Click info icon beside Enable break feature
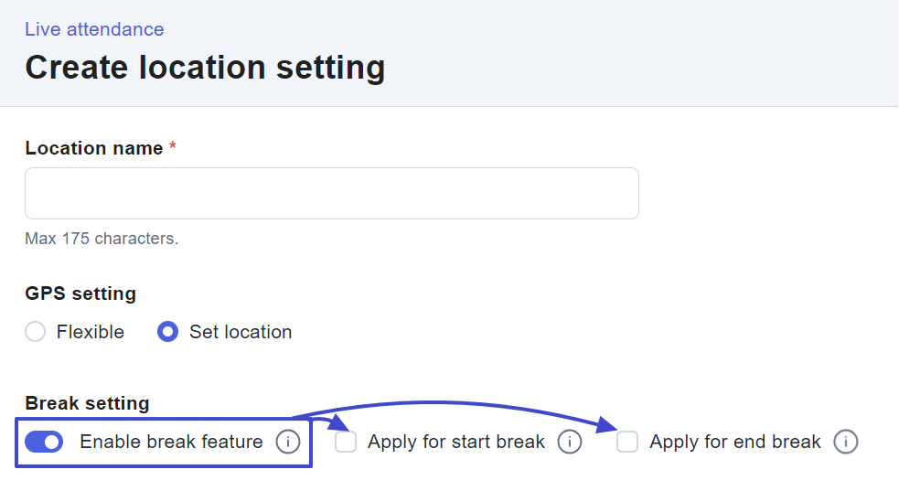Image resolution: width=899 pixels, height=491 pixels. coord(288,443)
